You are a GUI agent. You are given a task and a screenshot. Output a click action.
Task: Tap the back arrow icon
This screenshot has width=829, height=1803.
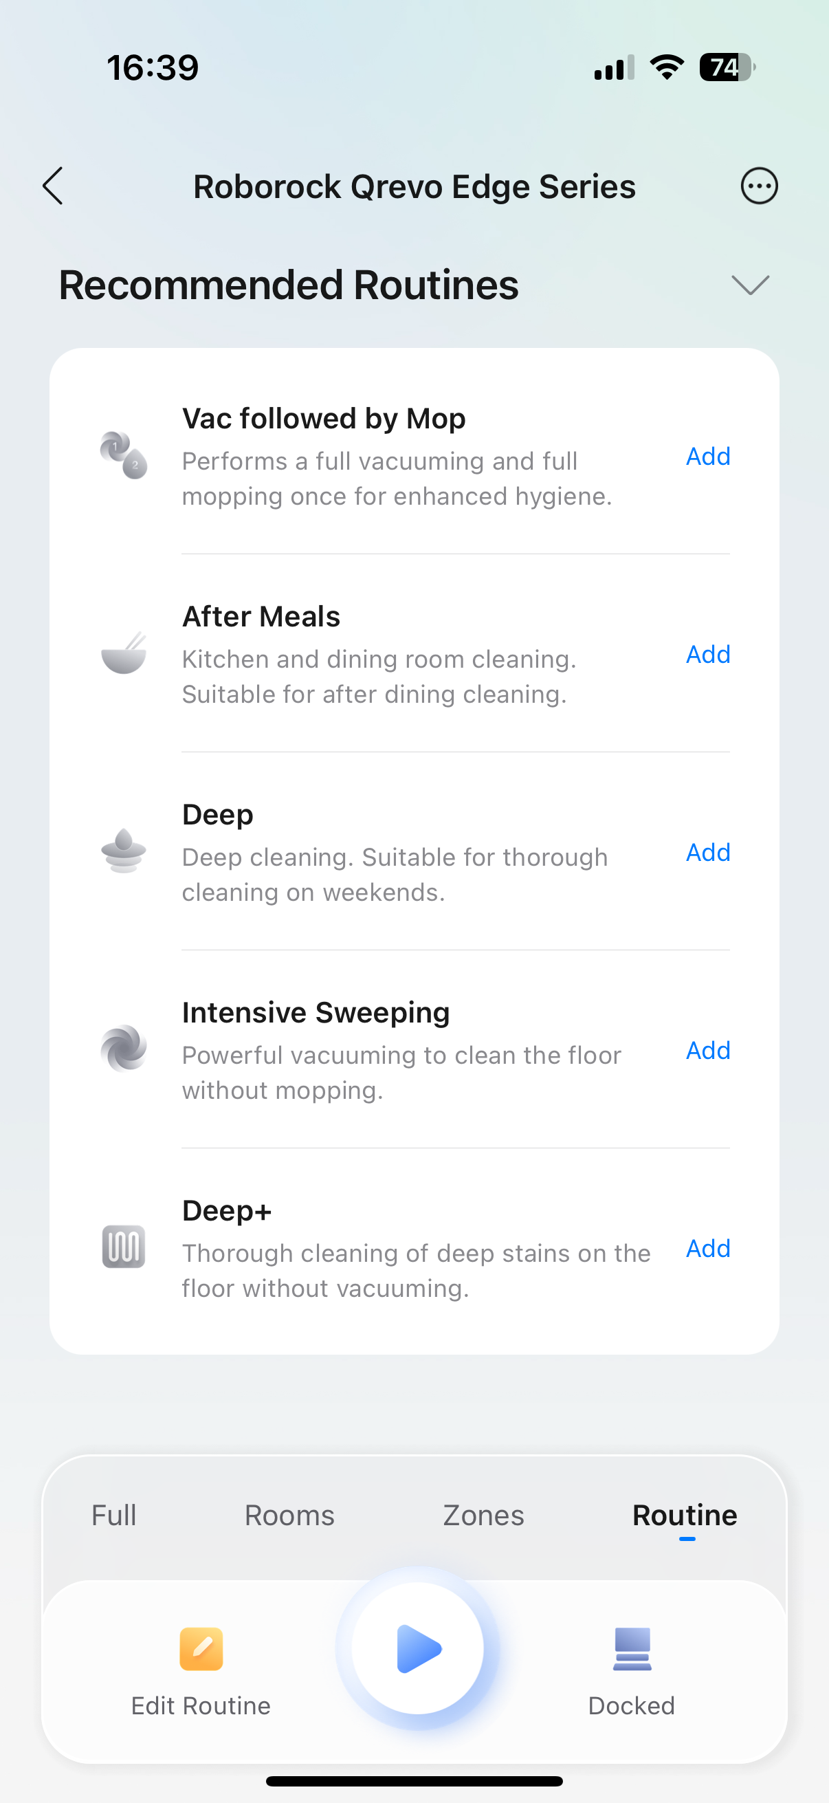pos(53,186)
